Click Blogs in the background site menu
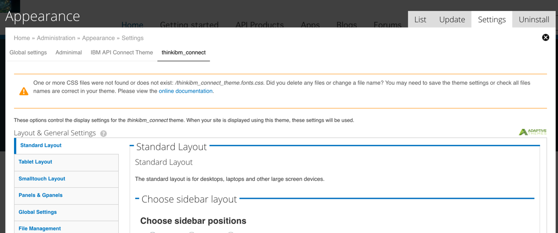 coord(347,25)
